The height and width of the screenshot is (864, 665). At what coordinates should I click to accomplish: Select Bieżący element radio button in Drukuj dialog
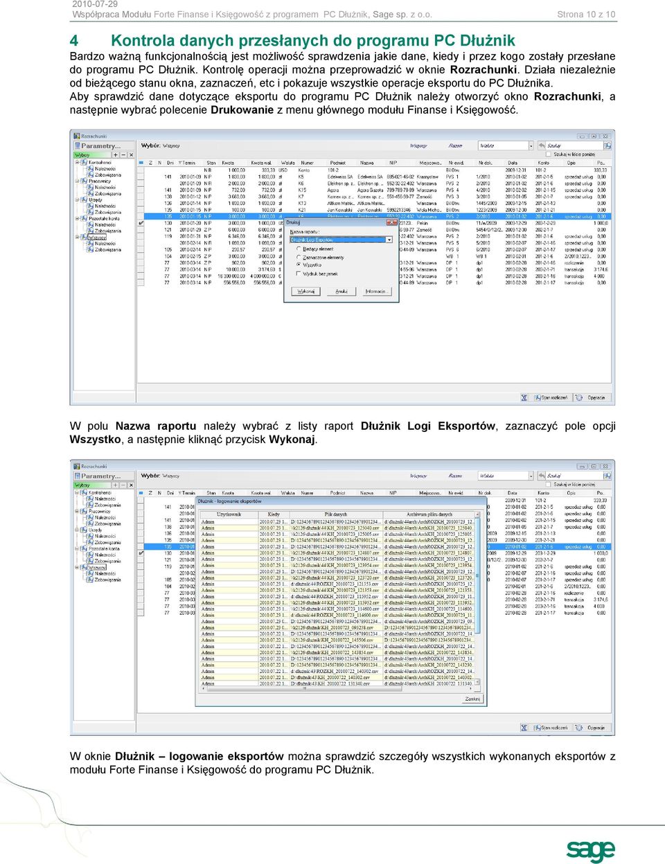[x=299, y=249]
